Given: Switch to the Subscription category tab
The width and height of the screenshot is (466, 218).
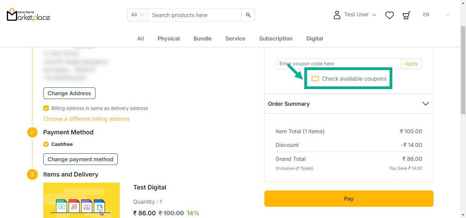Looking at the screenshot, I should pyautogui.click(x=276, y=39).
